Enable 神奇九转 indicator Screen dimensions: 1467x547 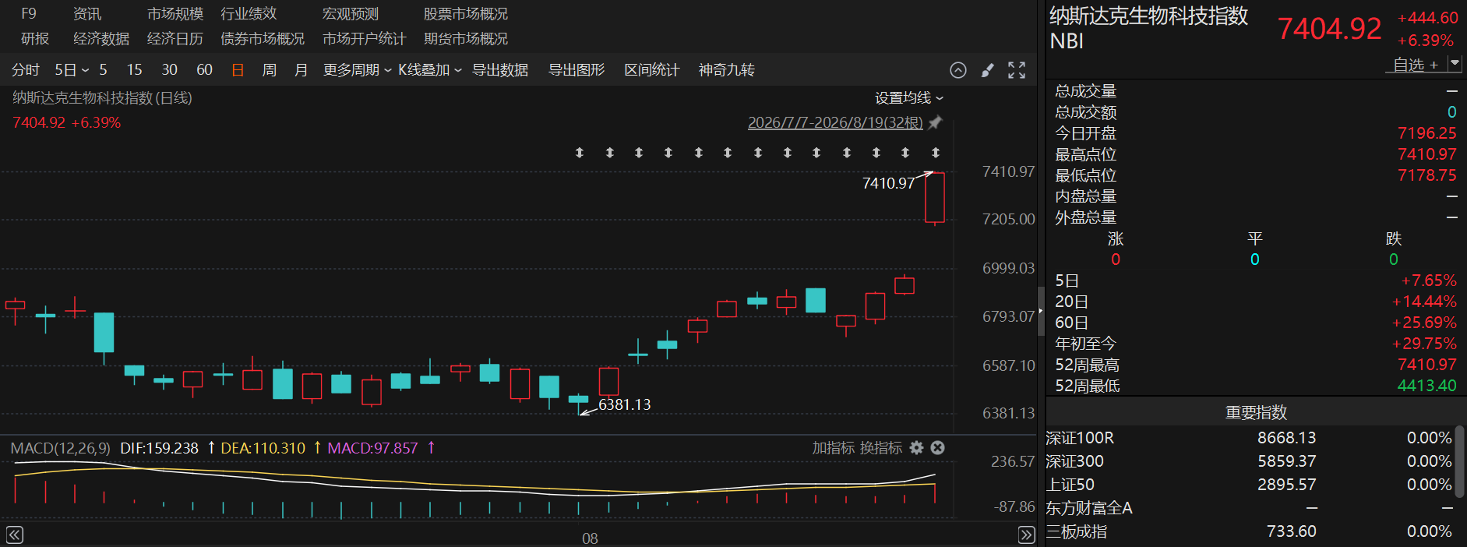pos(727,70)
